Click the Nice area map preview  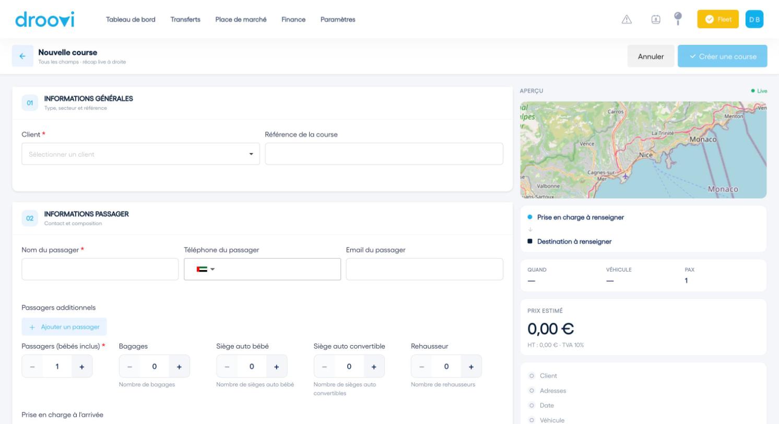643,150
